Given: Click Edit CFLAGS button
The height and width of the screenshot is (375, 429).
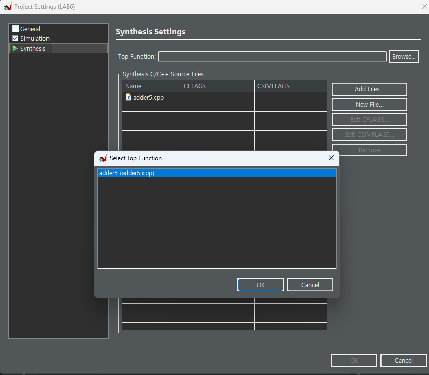Looking at the screenshot, I should [369, 120].
